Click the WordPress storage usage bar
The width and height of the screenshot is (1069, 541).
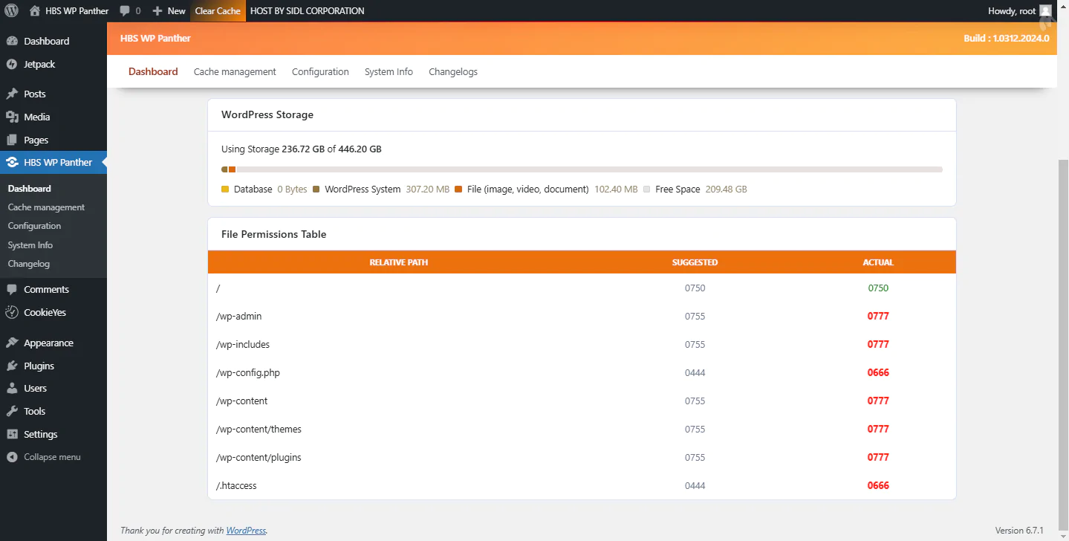coord(582,169)
